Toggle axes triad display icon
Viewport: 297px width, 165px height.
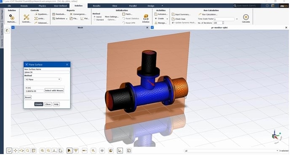click(x=54, y=151)
